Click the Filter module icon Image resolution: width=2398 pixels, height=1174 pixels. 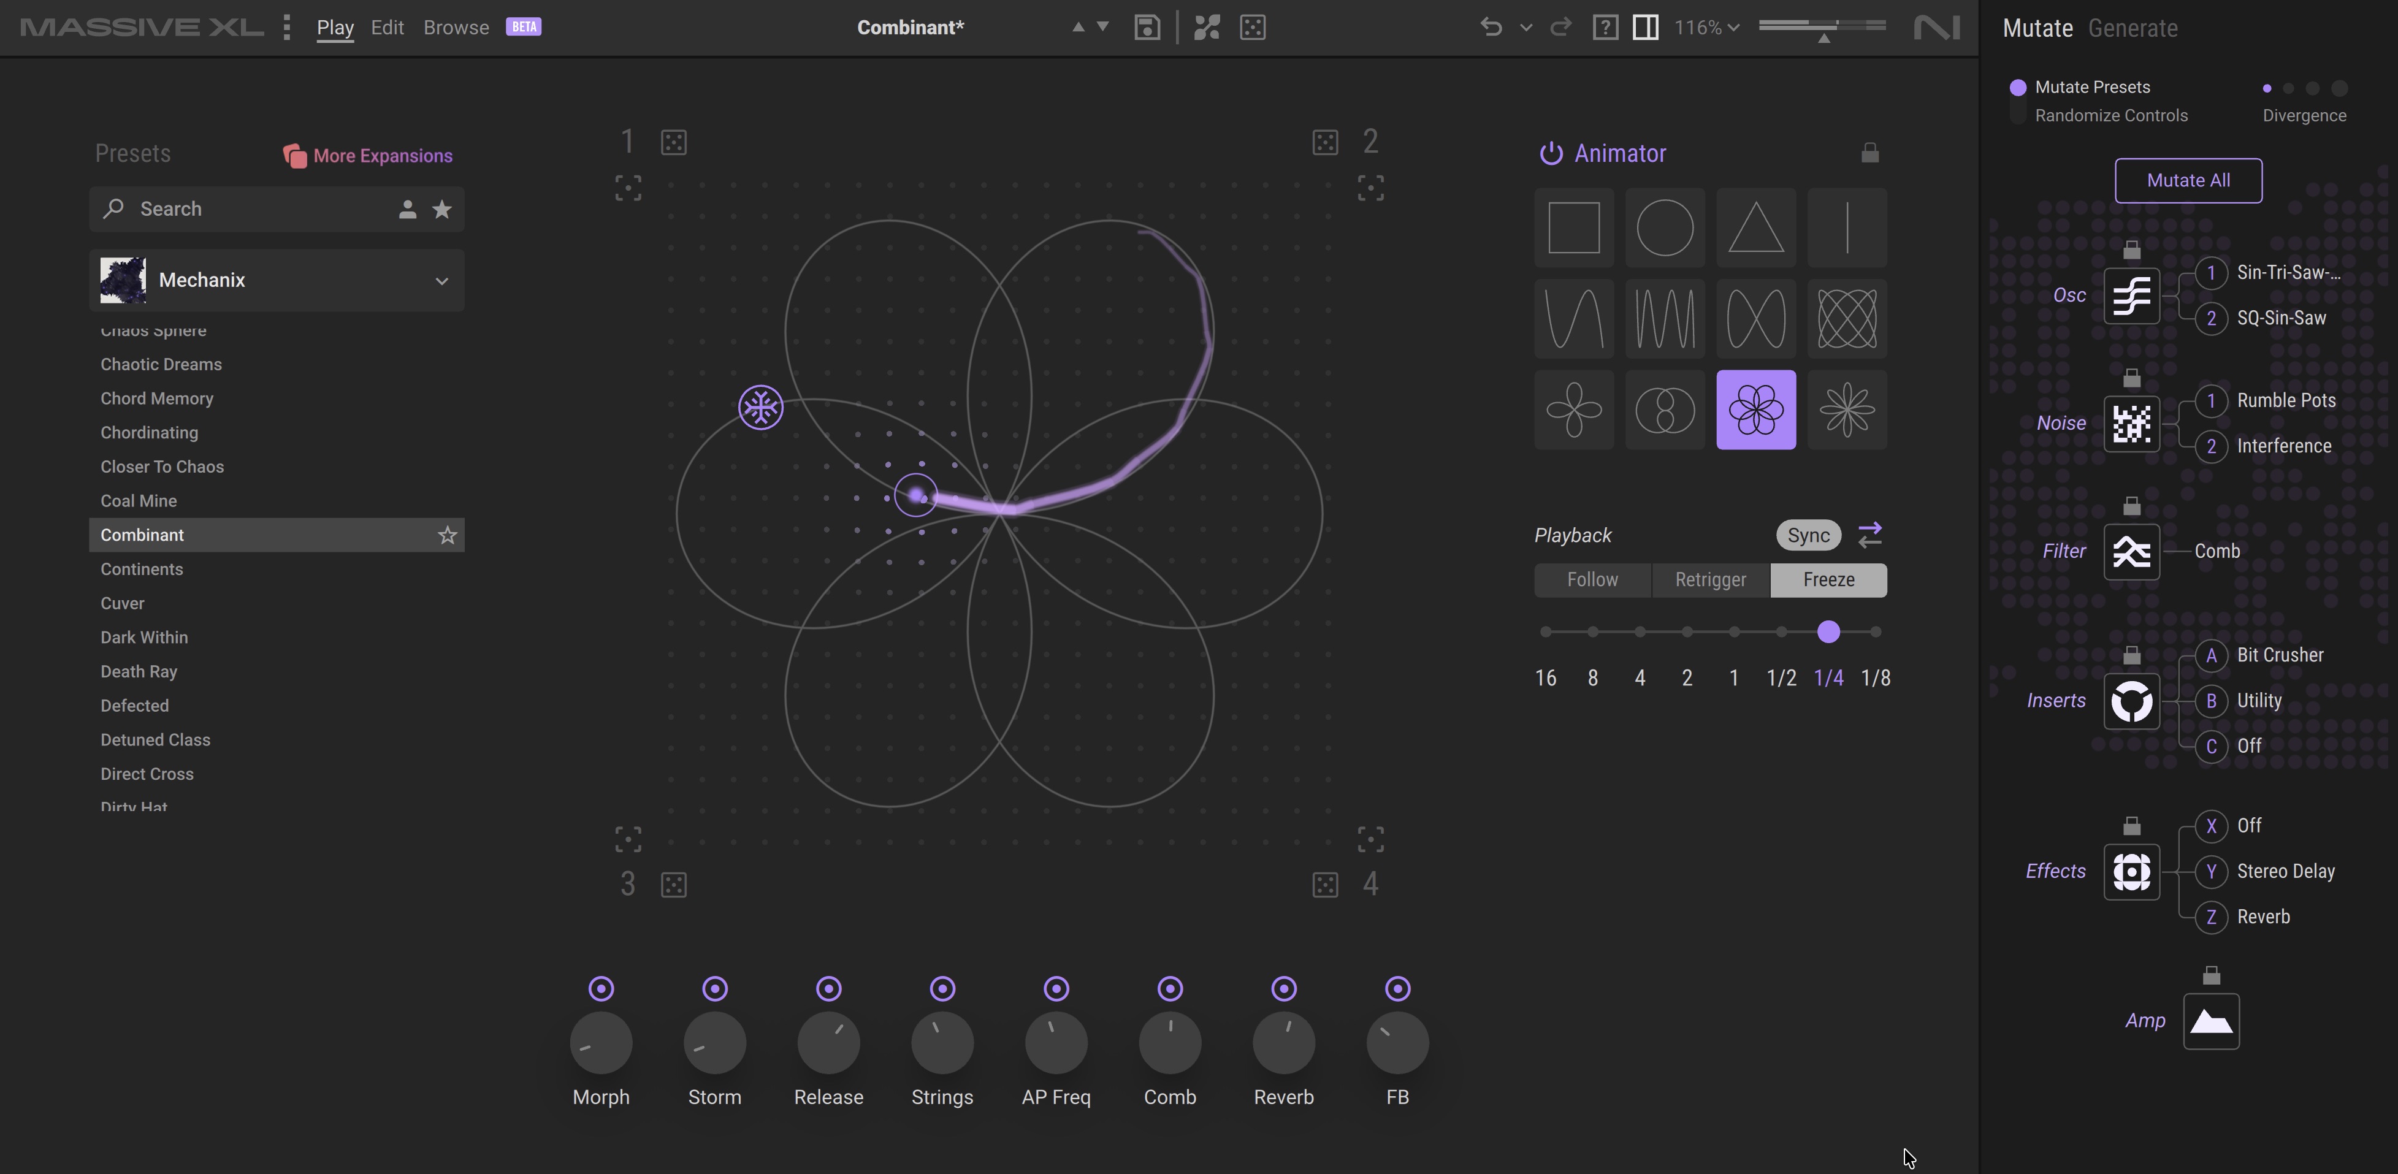[x=2132, y=551]
